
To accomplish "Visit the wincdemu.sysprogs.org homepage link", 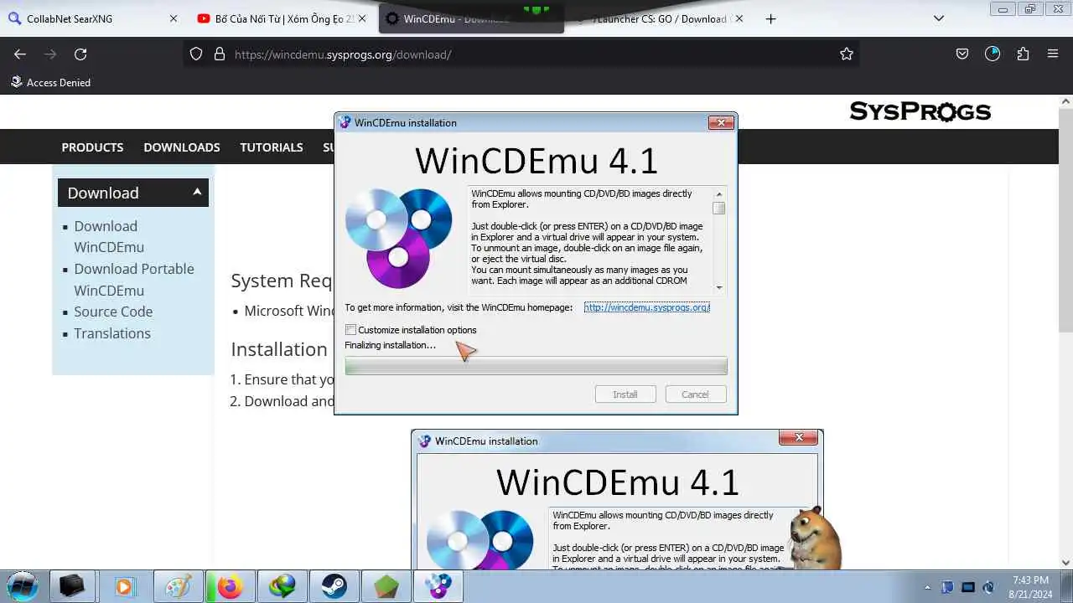I will pyautogui.click(x=647, y=307).
